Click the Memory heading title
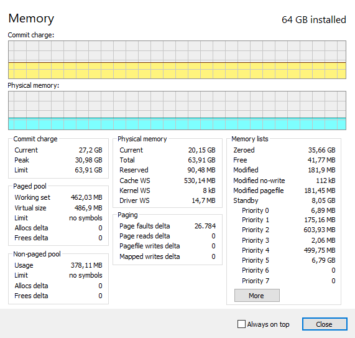 point(31,18)
